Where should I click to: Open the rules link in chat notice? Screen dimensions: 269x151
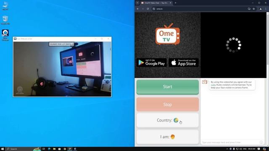[213, 85]
